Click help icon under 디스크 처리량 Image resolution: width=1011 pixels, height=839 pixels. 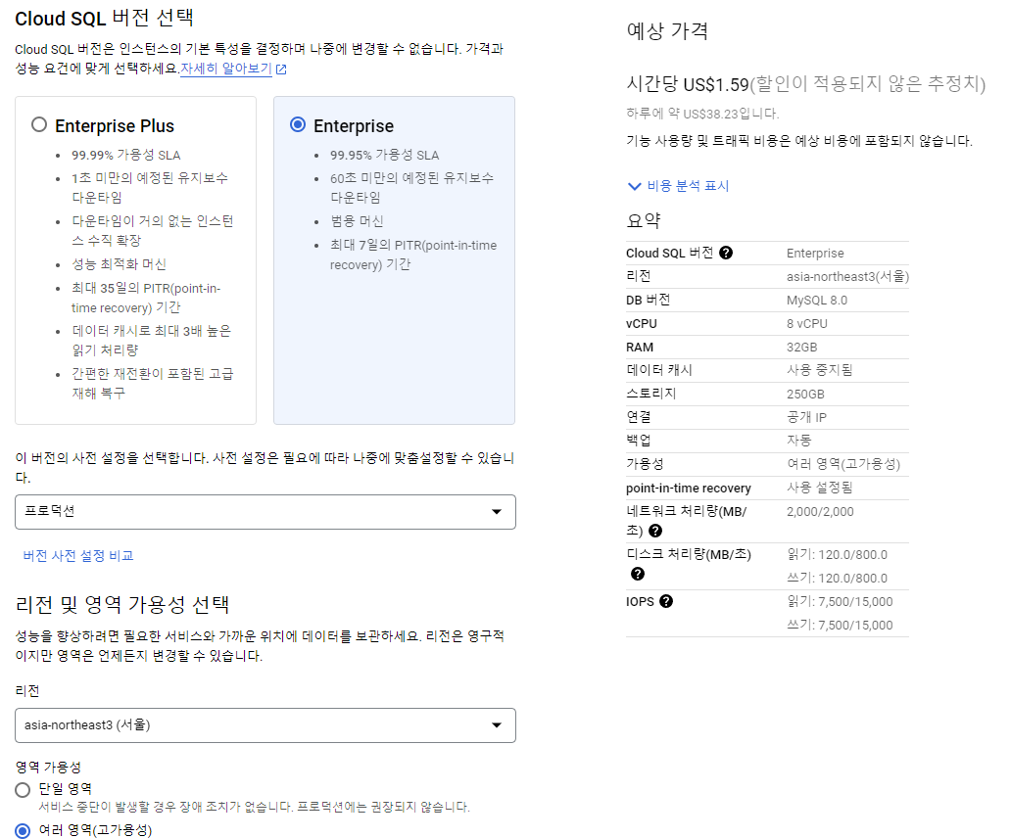(x=638, y=574)
